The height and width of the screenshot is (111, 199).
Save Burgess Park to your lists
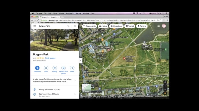click(x=46, y=68)
